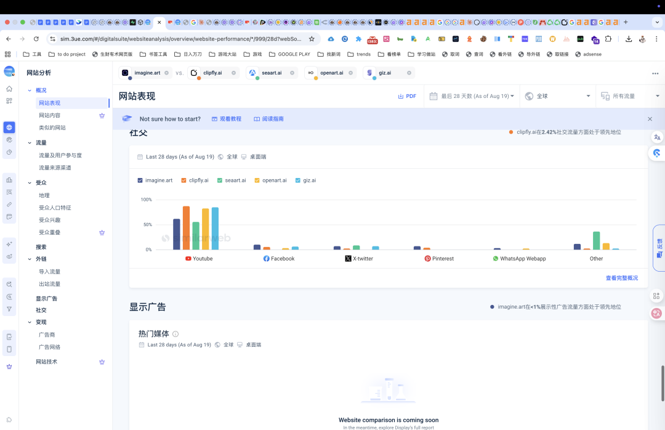Open the browser extensions puzzle icon
Screen dimensions: 665x430
pyautogui.click(x=608, y=39)
